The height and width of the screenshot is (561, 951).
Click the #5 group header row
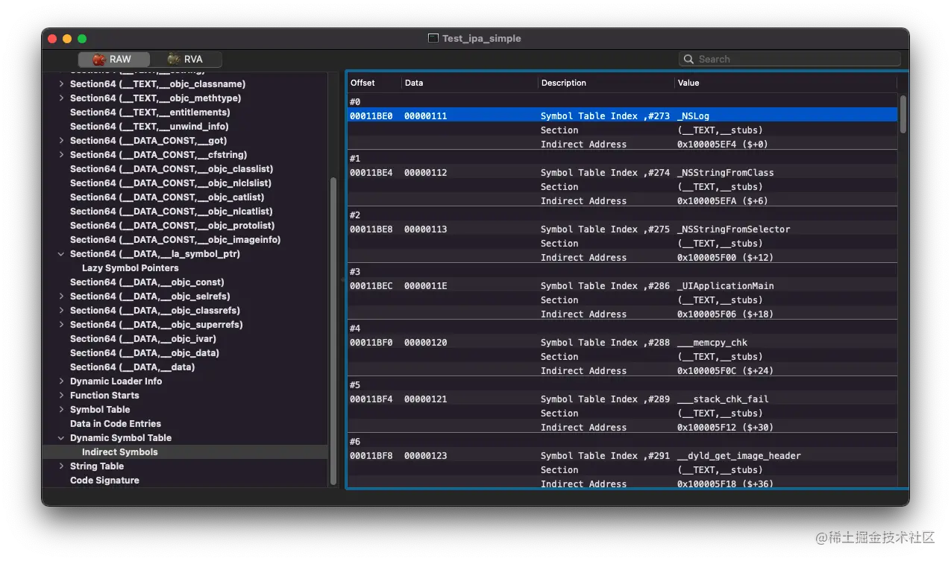[x=622, y=384]
